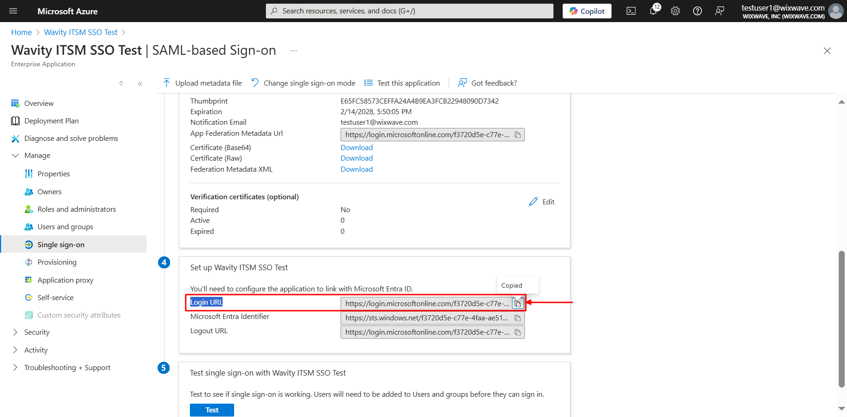Image resolution: width=847 pixels, height=417 pixels.
Task: Open notifications bell with 12 badge
Action: click(x=653, y=11)
